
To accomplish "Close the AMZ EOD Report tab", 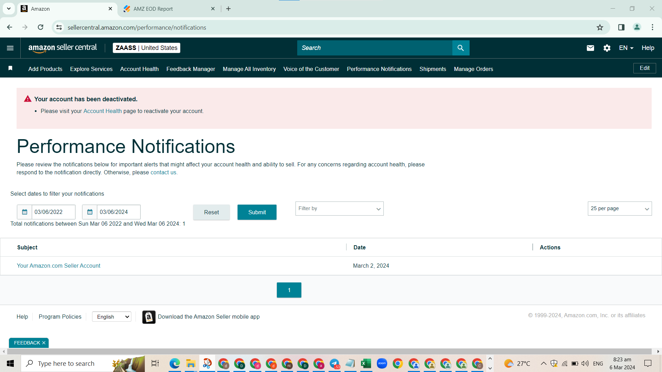I will click(x=213, y=9).
